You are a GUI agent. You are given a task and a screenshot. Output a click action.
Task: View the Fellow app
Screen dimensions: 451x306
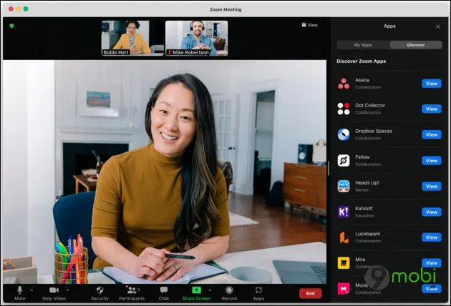432,161
